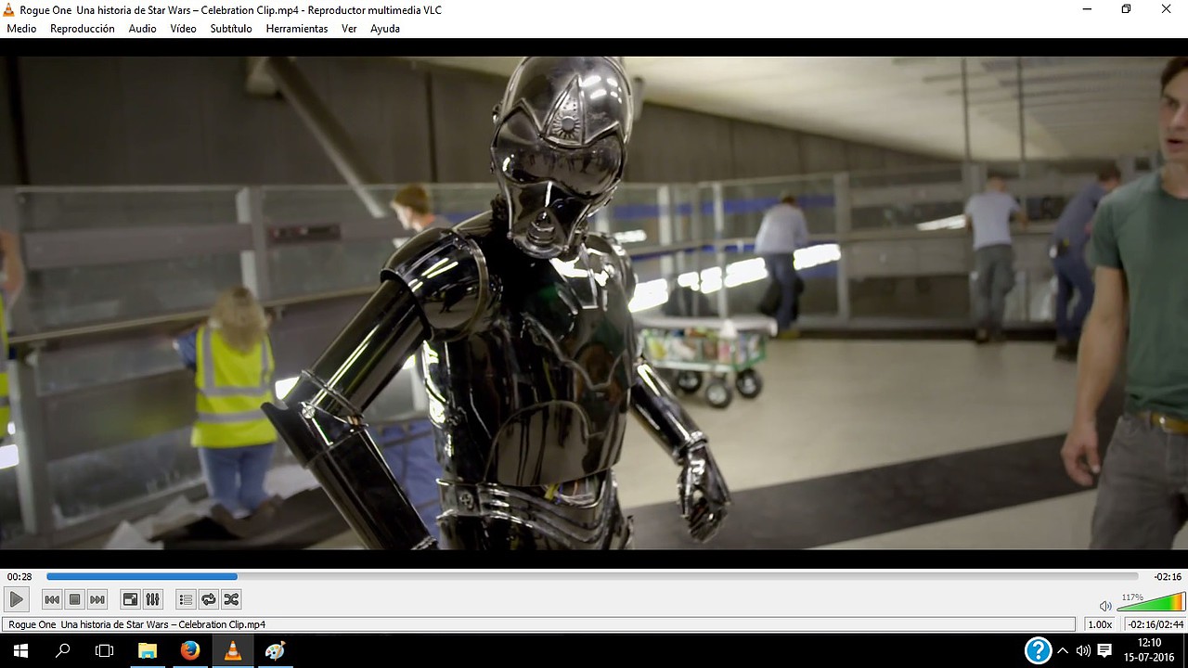
Task: Open File Explorer from the taskbar
Action: coord(148,650)
